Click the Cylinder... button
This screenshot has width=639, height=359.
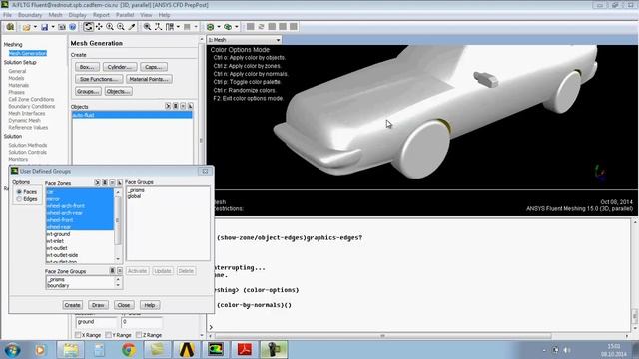point(120,67)
